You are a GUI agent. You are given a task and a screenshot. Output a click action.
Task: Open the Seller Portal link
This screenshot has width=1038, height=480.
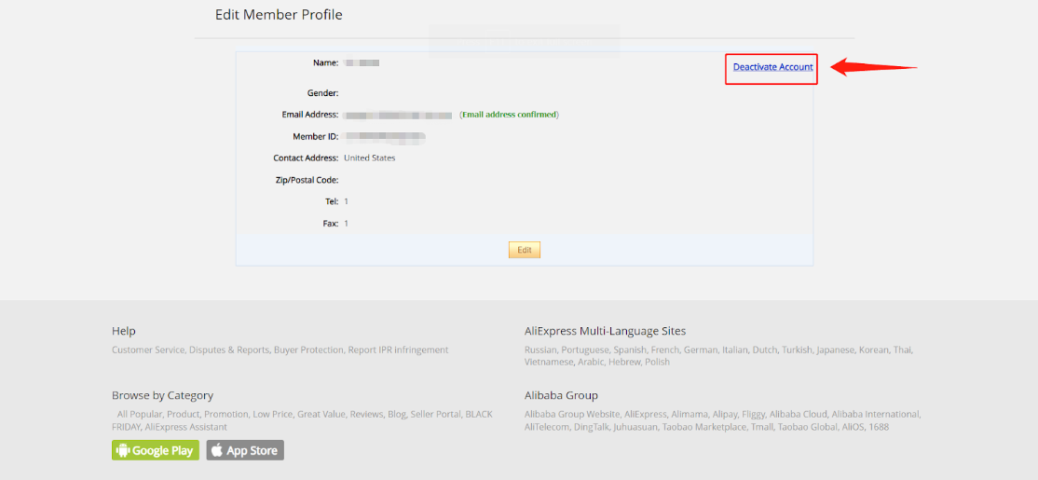pyautogui.click(x=435, y=415)
